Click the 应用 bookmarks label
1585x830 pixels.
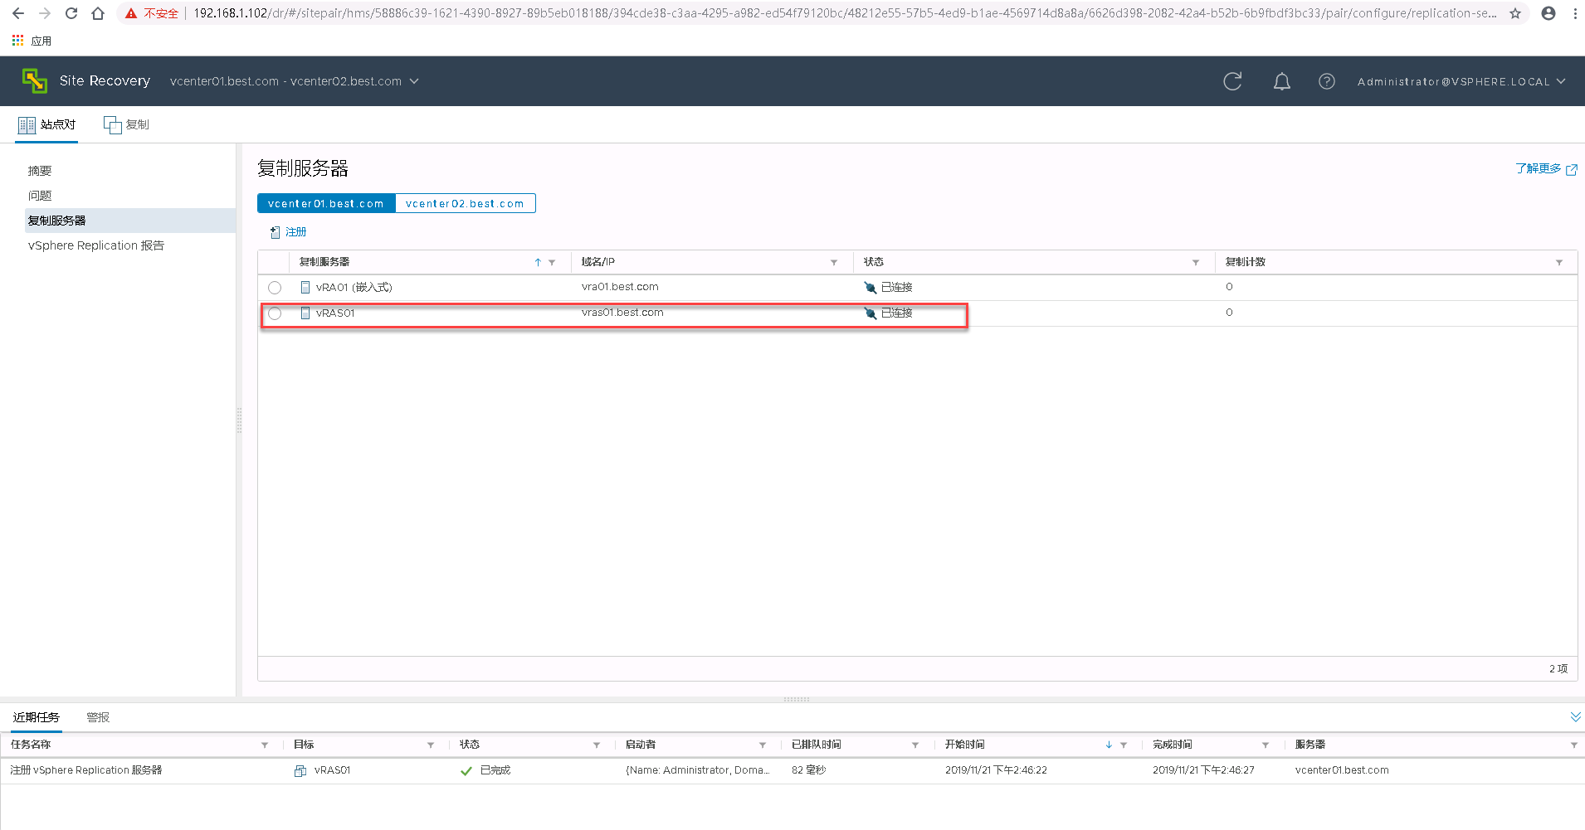coord(41,41)
